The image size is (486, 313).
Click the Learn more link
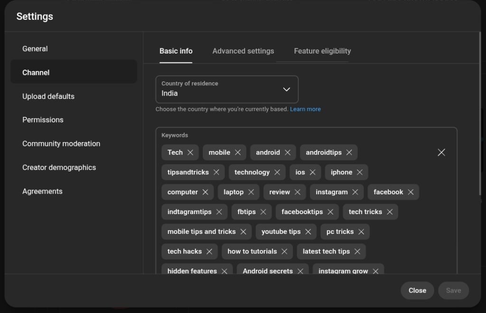coord(305,109)
